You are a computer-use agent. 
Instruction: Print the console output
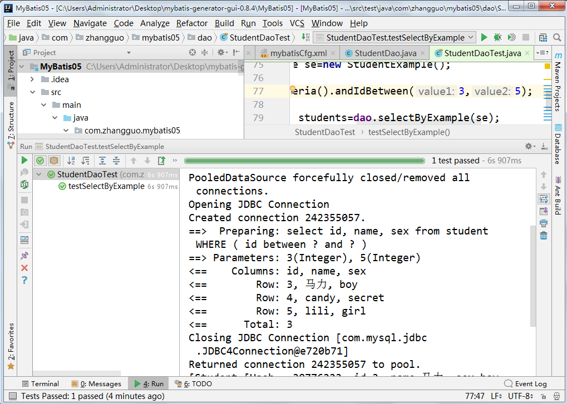pos(544,223)
